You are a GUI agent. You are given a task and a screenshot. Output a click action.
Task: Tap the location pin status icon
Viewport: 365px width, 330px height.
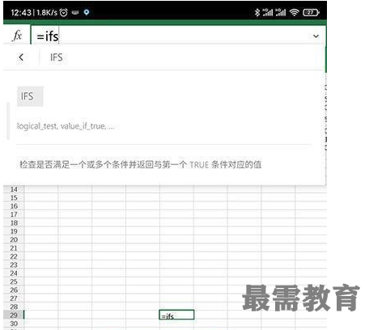(87, 12)
